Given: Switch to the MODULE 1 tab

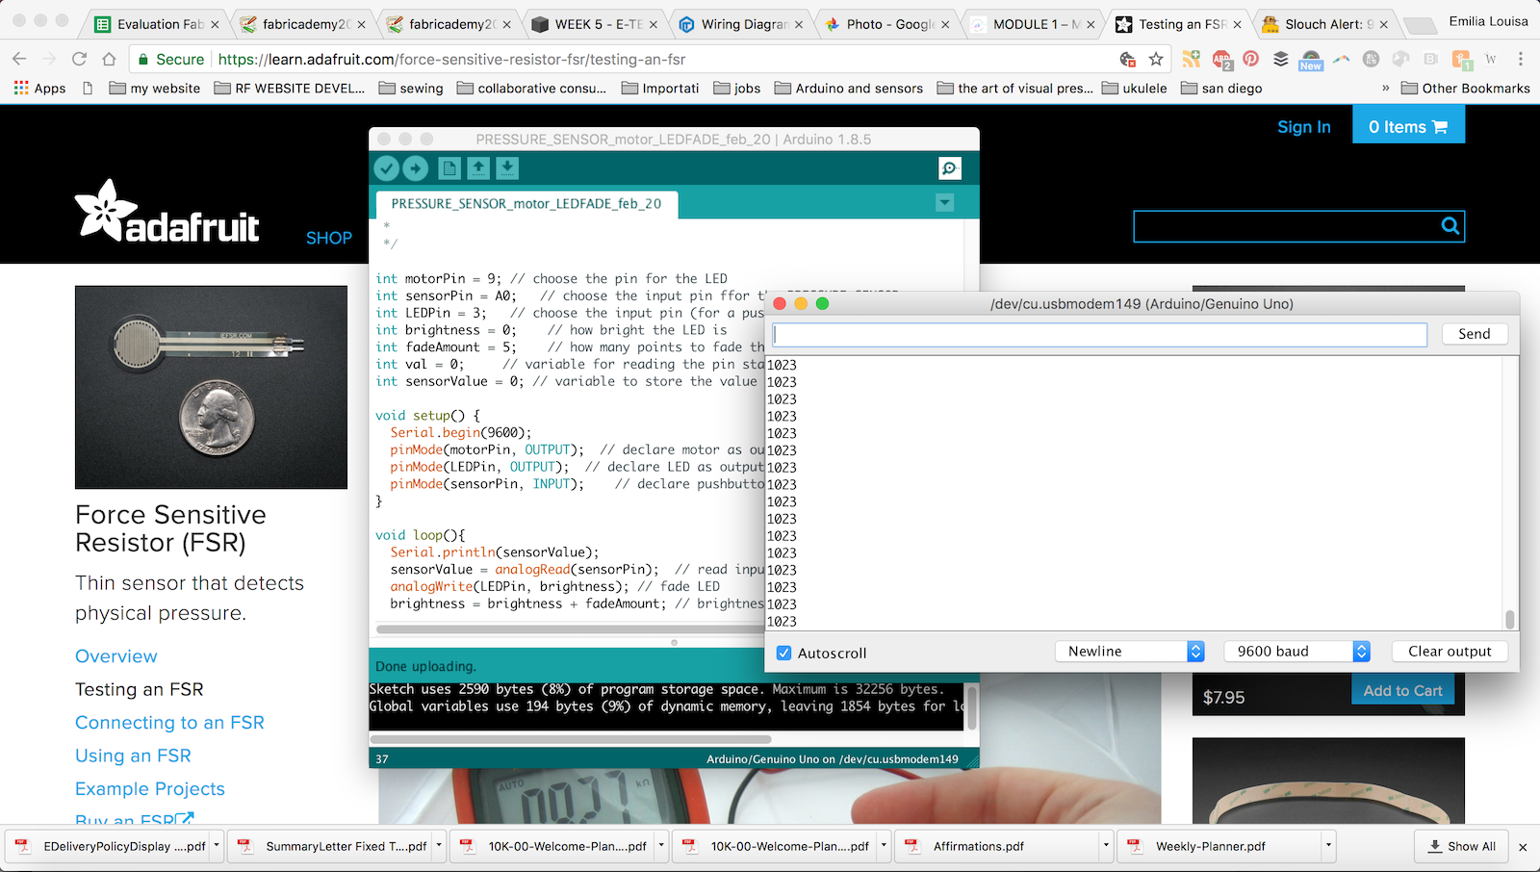Looking at the screenshot, I should (x=1033, y=24).
